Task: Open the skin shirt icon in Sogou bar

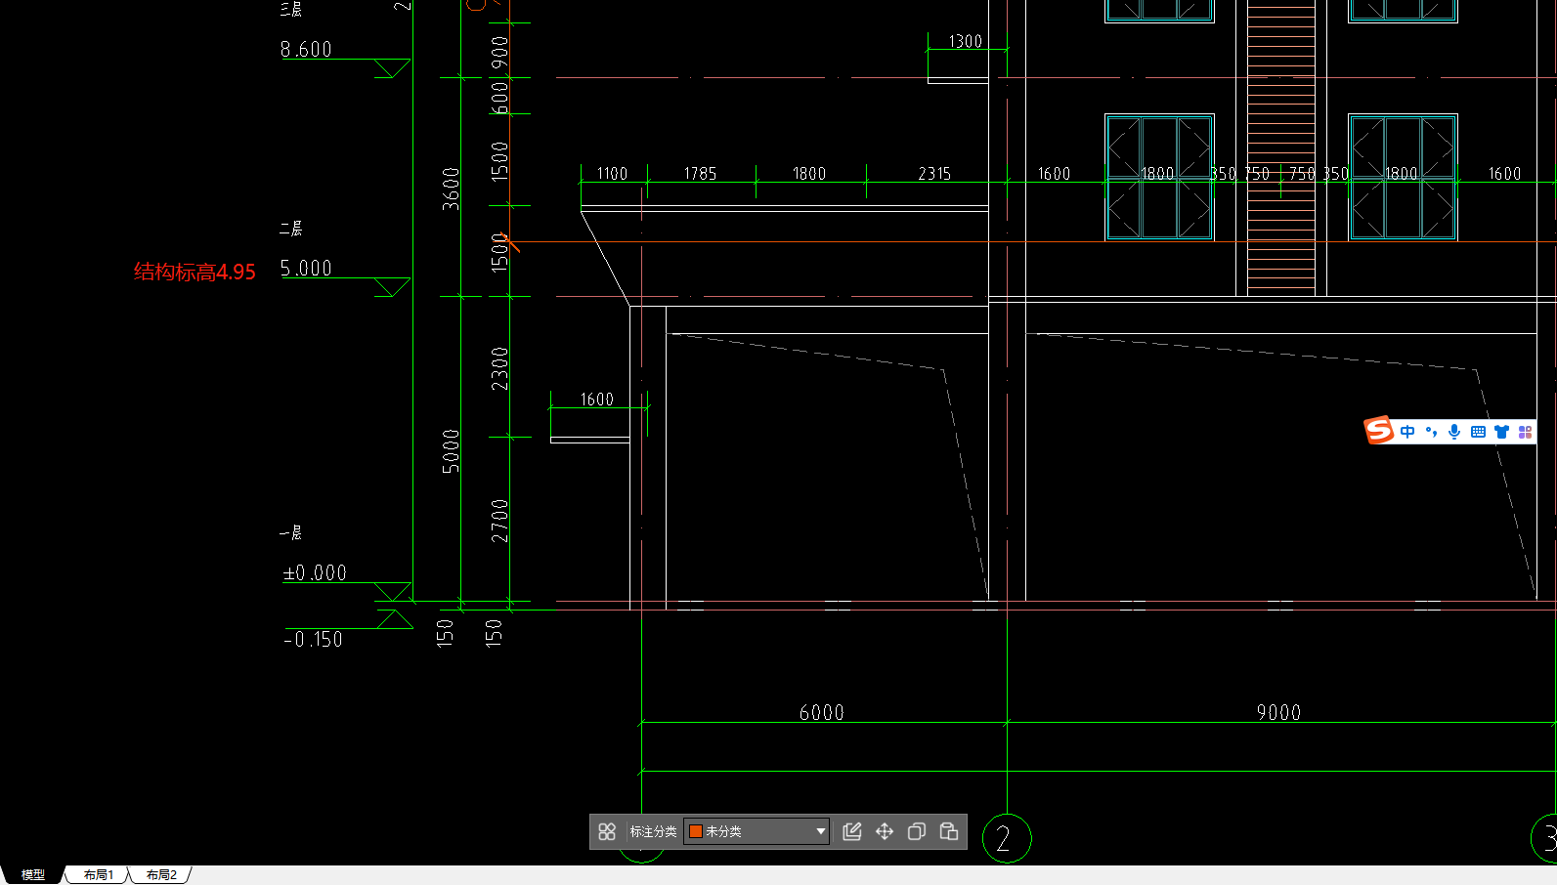Action: pyautogui.click(x=1501, y=432)
